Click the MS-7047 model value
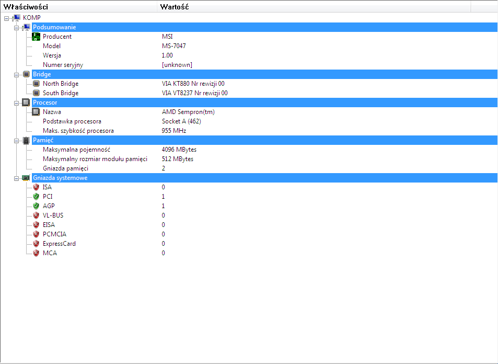498x364 pixels. 173,46
